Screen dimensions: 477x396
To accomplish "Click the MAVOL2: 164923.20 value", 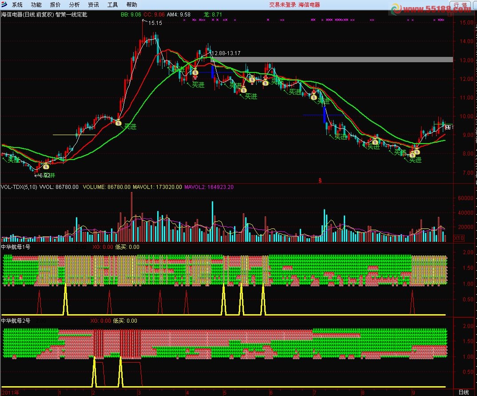I will [x=209, y=187].
